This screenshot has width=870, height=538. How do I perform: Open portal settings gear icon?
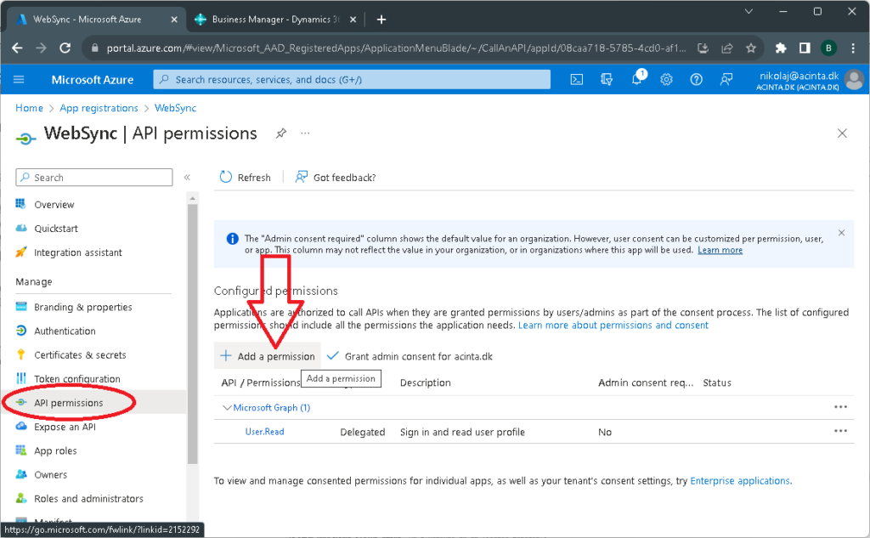[x=666, y=79]
